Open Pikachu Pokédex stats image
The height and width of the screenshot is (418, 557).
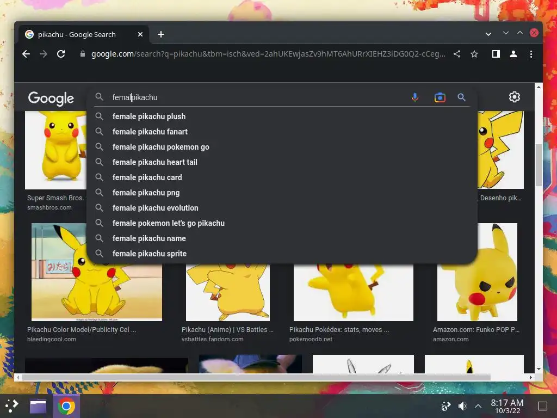click(x=354, y=292)
